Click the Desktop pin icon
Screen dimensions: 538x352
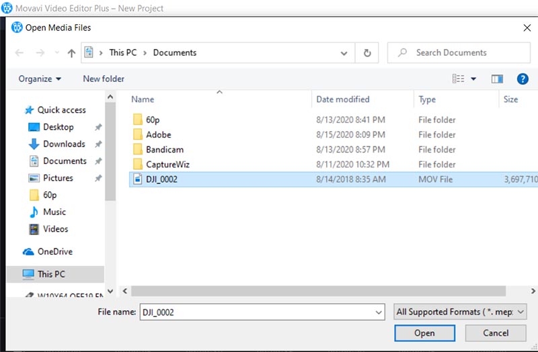pos(98,127)
